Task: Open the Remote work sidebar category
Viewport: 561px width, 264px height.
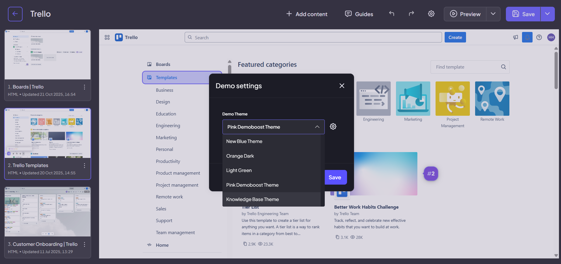Action: coord(169,197)
